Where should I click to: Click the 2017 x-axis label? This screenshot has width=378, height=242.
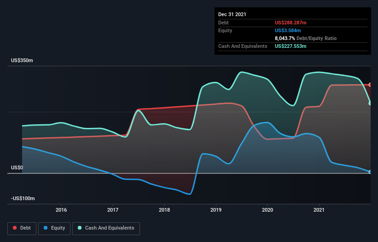pos(113,210)
